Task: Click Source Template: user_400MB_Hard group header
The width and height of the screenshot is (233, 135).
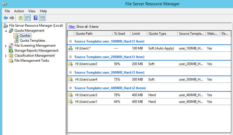Action: tap(110, 88)
